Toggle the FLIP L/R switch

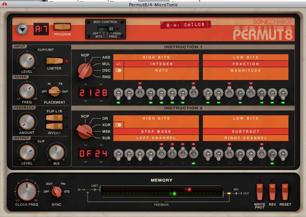tap(54, 118)
